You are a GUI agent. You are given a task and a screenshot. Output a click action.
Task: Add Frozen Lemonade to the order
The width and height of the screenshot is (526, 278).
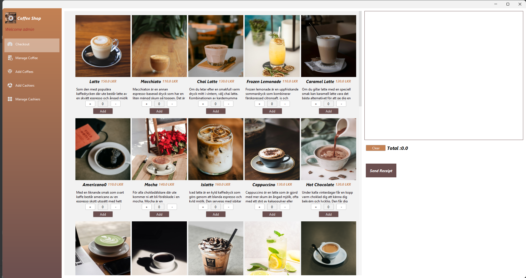pos(272,111)
